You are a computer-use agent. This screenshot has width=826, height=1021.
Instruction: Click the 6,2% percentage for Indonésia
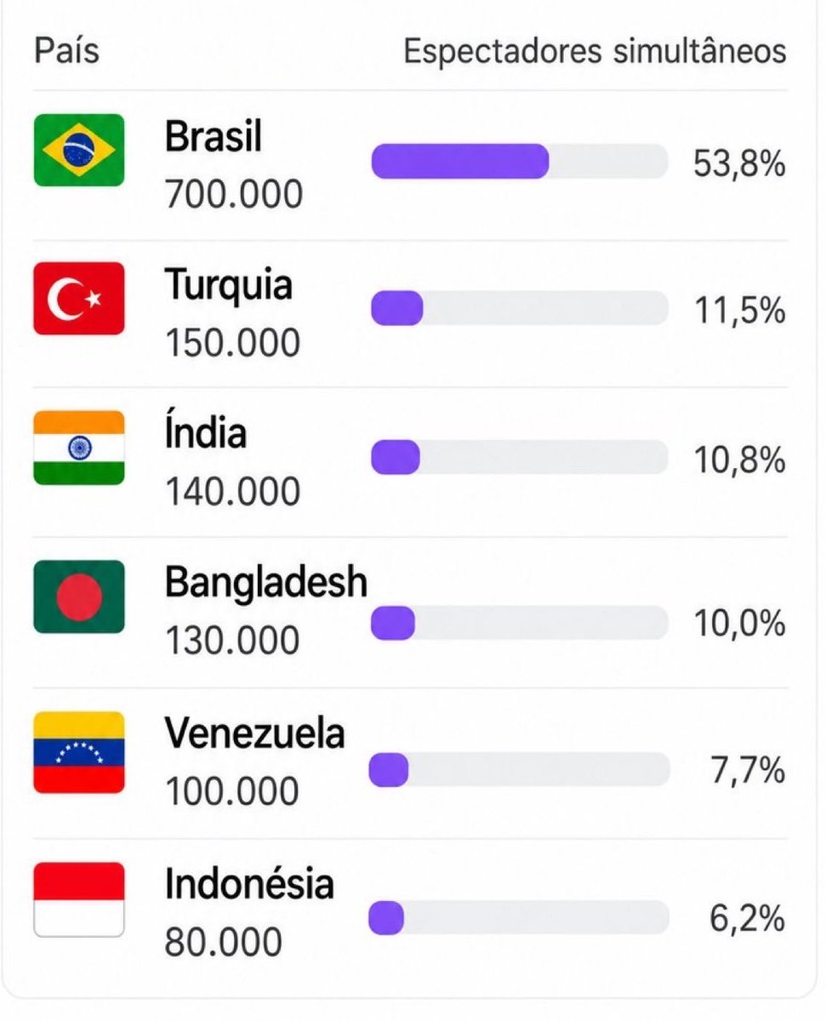click(746, 918)
